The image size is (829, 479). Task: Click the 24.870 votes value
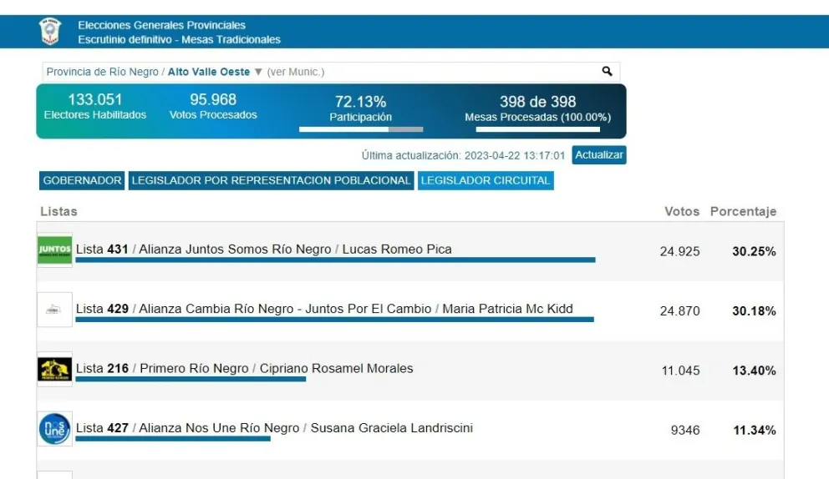pos(680,311)
